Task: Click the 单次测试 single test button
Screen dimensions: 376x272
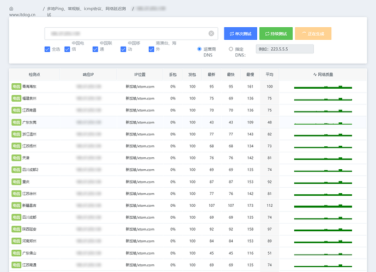Action: click(240, 34)
